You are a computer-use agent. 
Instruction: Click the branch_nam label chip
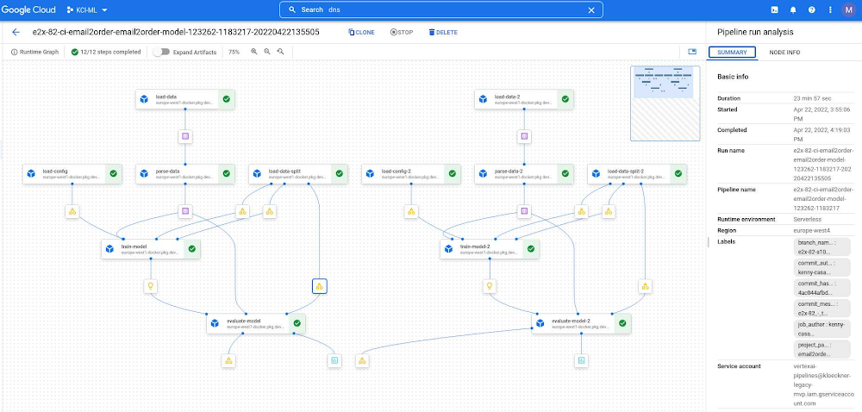(x=822, y=247)
